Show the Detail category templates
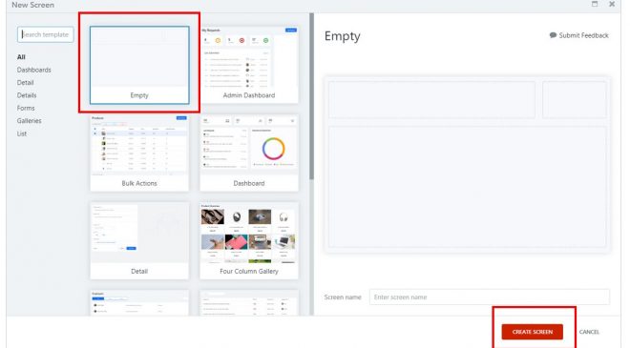The width and height of the screenshot is (630, 348). (x=26, y=83)
